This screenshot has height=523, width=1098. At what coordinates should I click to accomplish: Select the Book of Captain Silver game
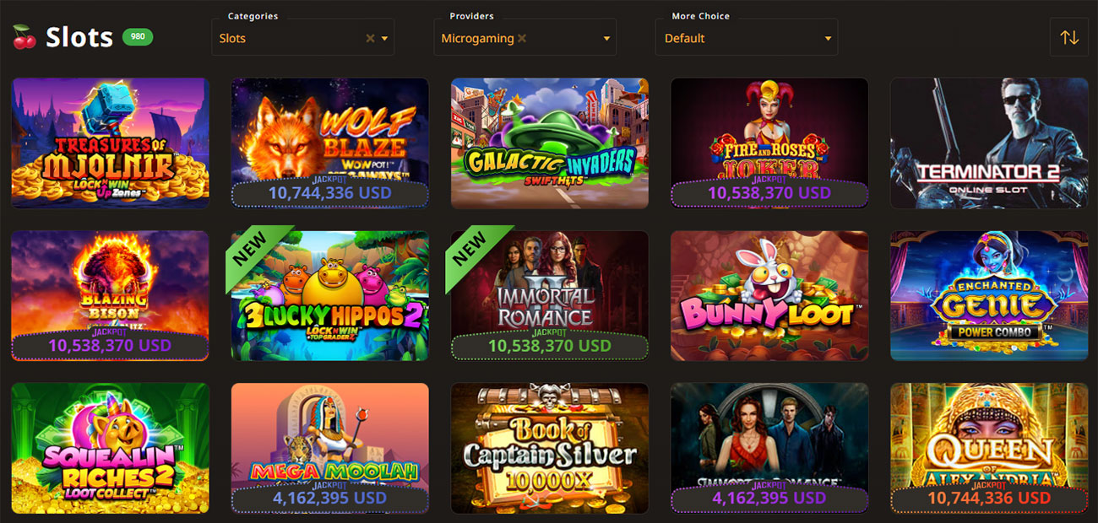[550, 449]
